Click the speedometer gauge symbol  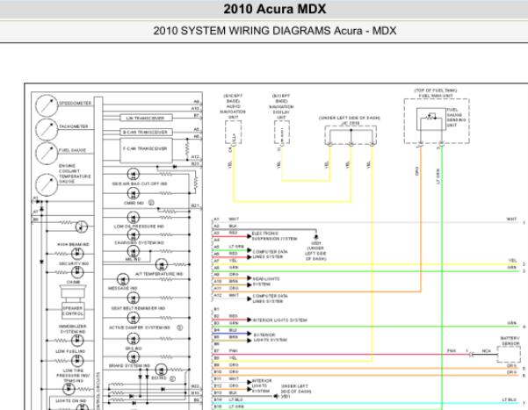(x=47, y=105)
